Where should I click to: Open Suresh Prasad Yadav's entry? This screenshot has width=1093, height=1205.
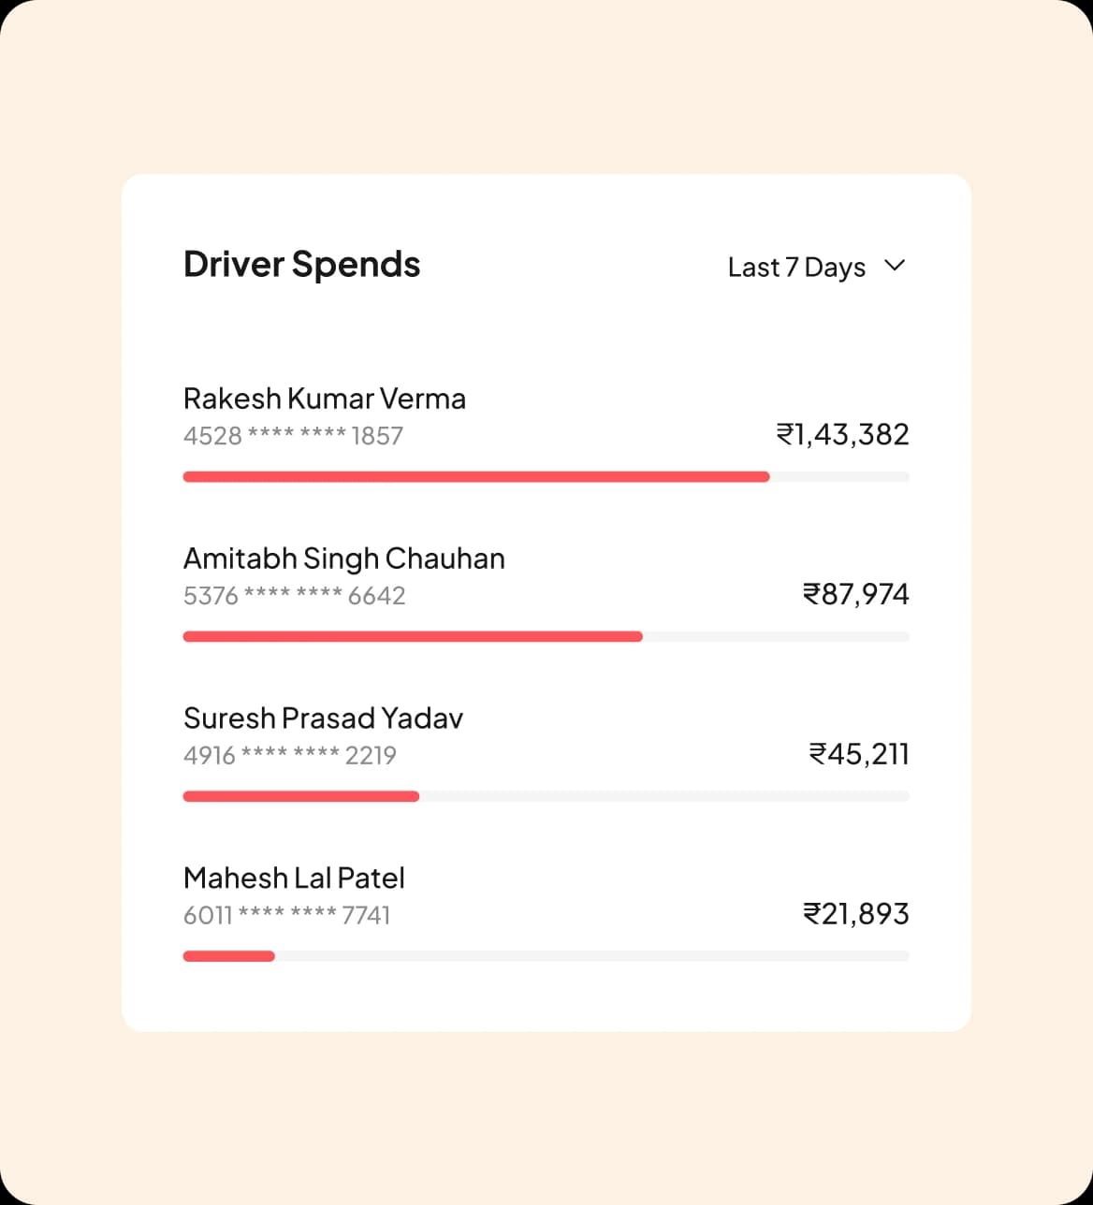click(x=323, y=719)
